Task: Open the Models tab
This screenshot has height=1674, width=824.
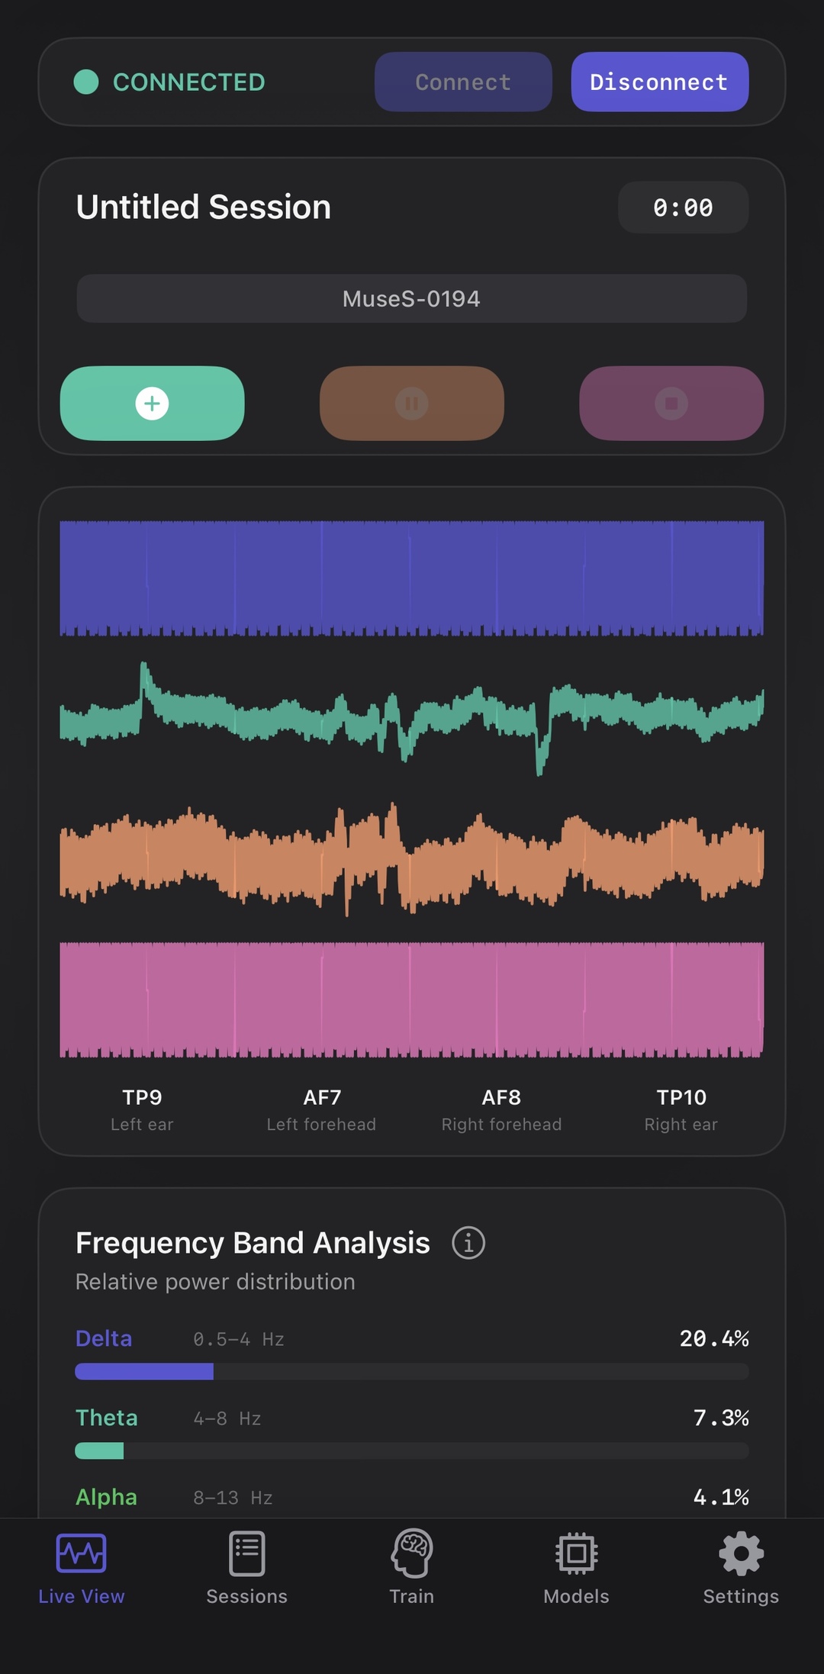Action: (576, 1568)
